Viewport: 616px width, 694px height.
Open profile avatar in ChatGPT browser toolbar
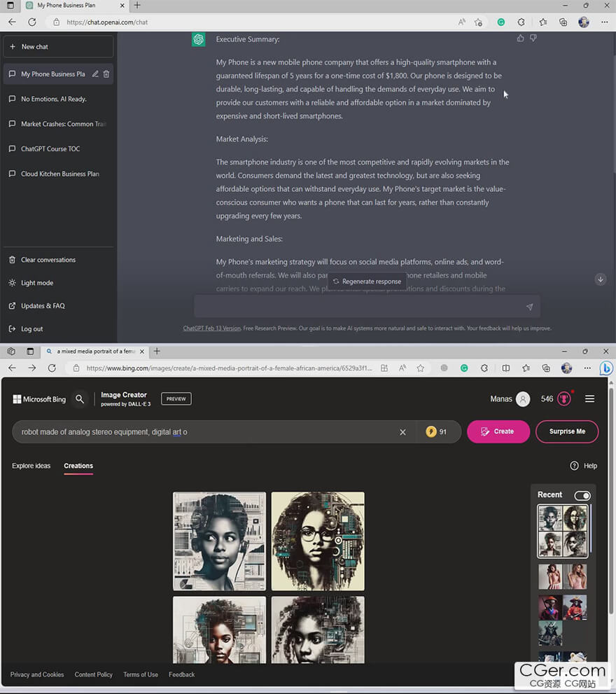click(584, 22)
